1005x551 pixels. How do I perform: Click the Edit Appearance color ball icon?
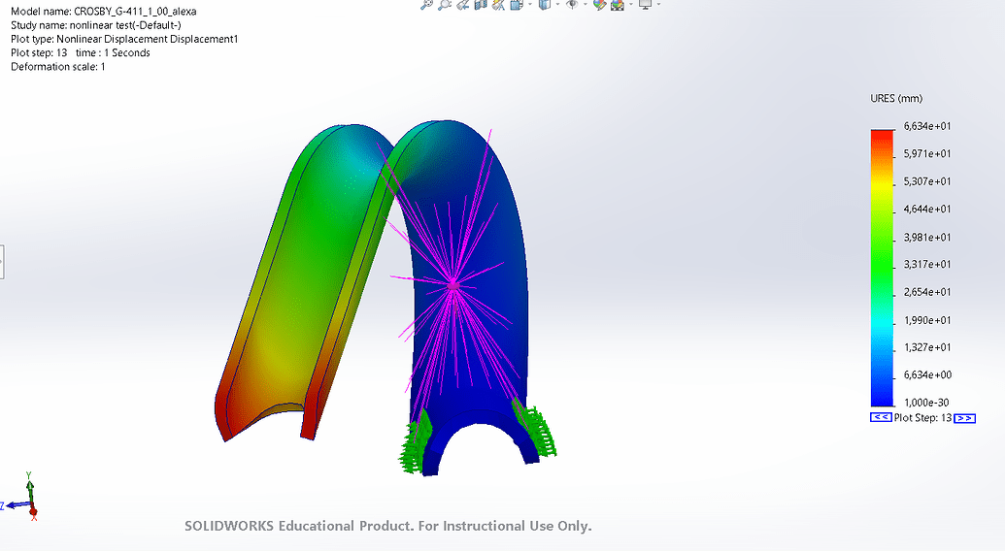pyautogui.click(x=600, y=4)
